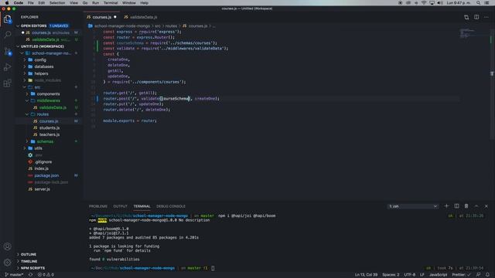The image size is (495, 278).
Task: Click the Prettier status bar item
Action: point(461,275)
